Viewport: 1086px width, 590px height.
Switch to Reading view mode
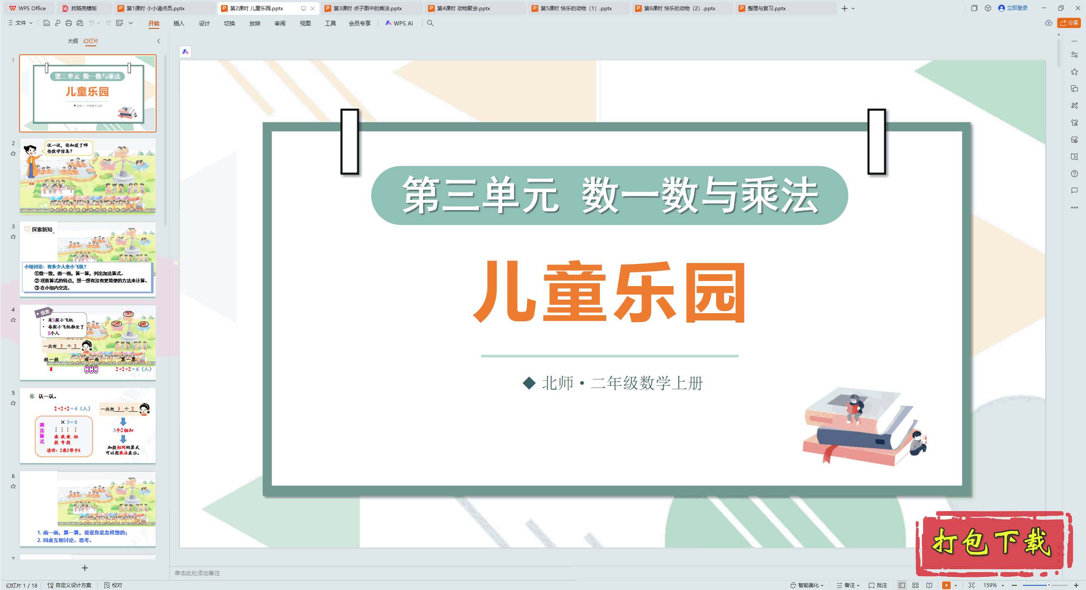click(929, 585)
